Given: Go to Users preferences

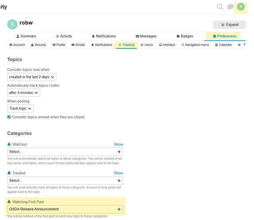Looking at the screenshot, I should tap(147, 45).
